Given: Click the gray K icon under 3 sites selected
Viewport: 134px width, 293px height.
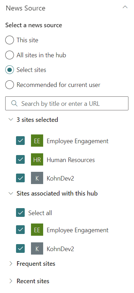Looking at the screenshot, I should pos(37,178).
